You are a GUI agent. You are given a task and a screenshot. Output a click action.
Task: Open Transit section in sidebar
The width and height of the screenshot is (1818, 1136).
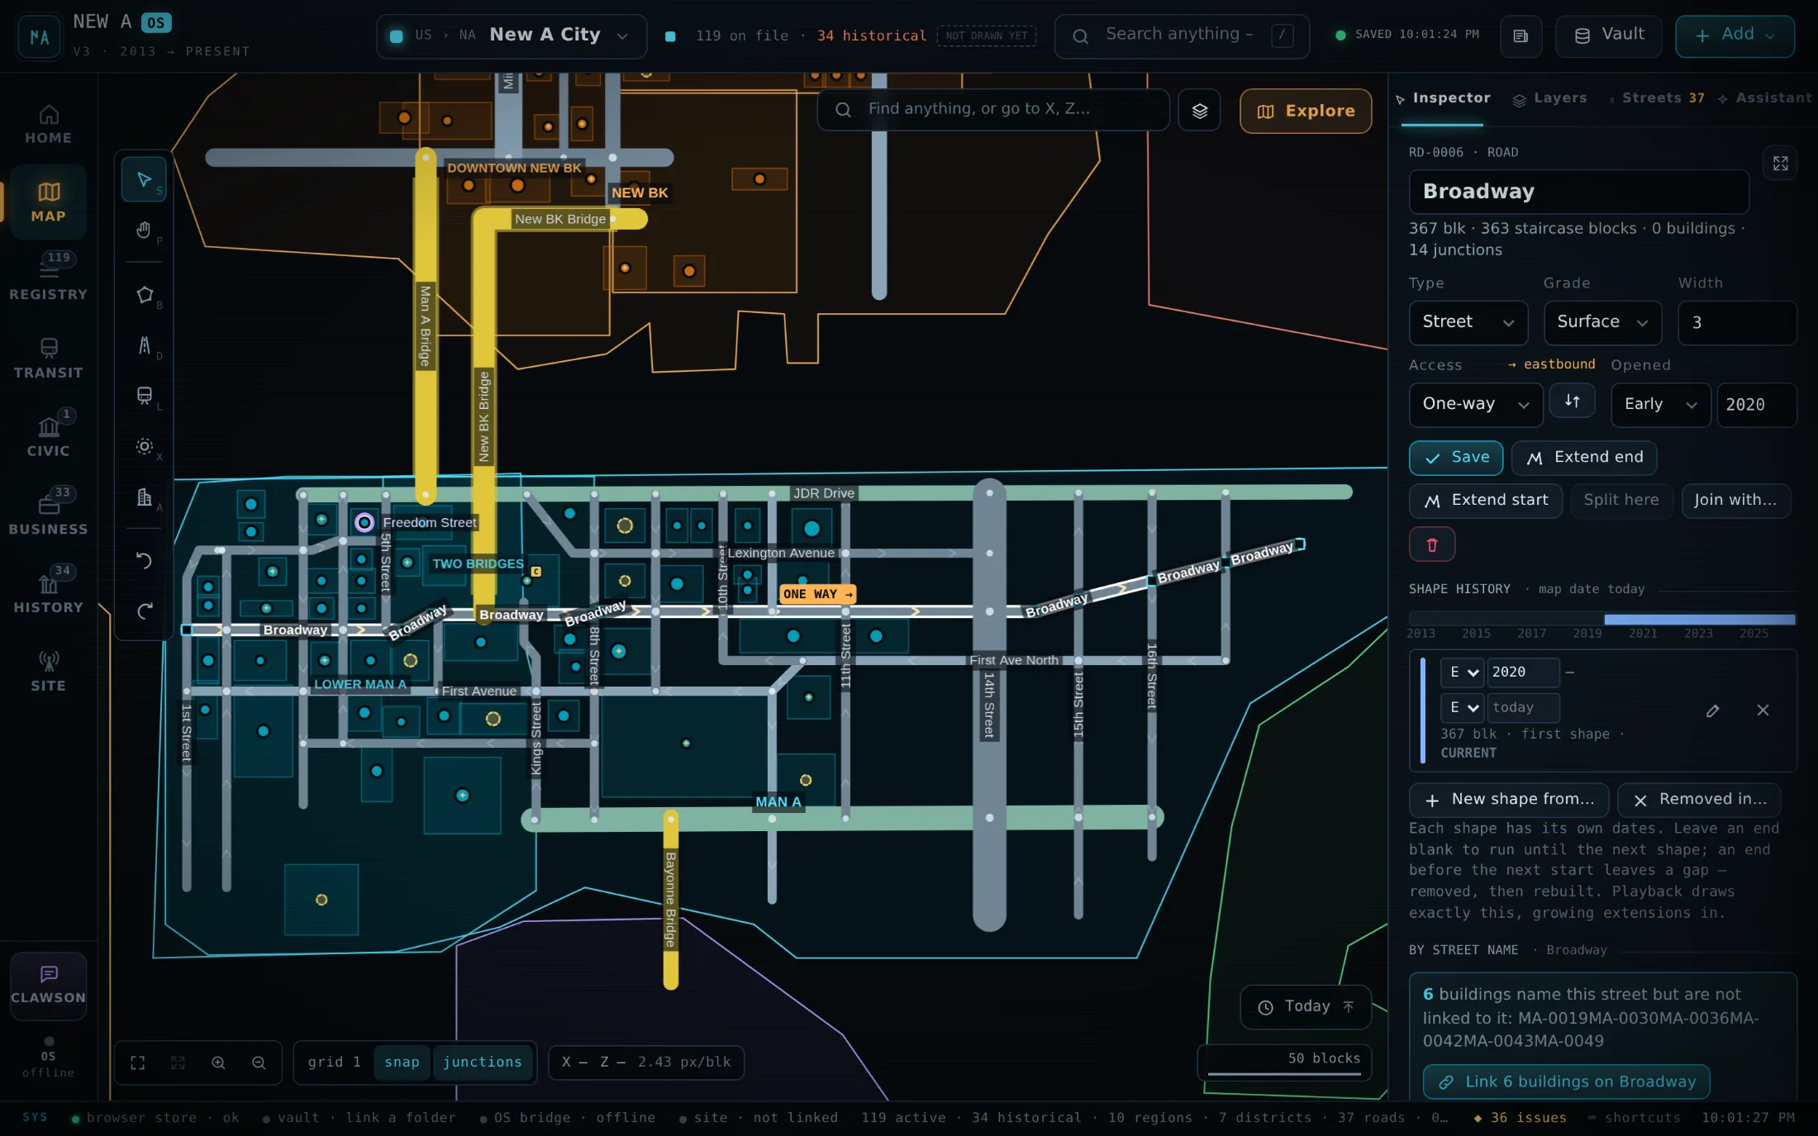pyautogui.click(x=49, y=358)
